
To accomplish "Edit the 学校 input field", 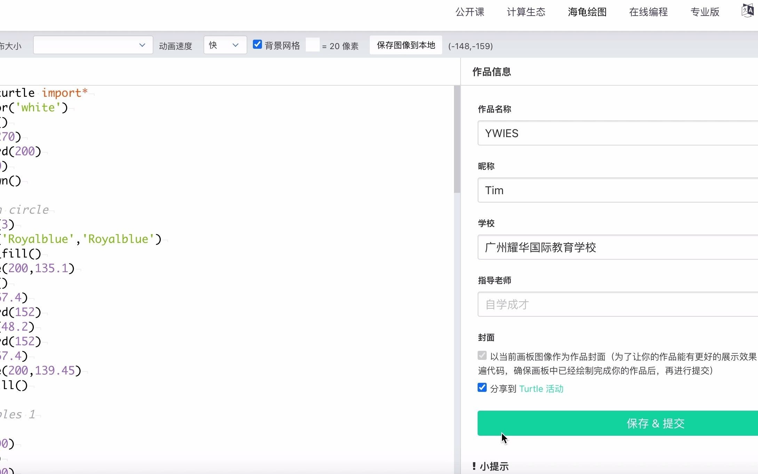I will (618, 247).
